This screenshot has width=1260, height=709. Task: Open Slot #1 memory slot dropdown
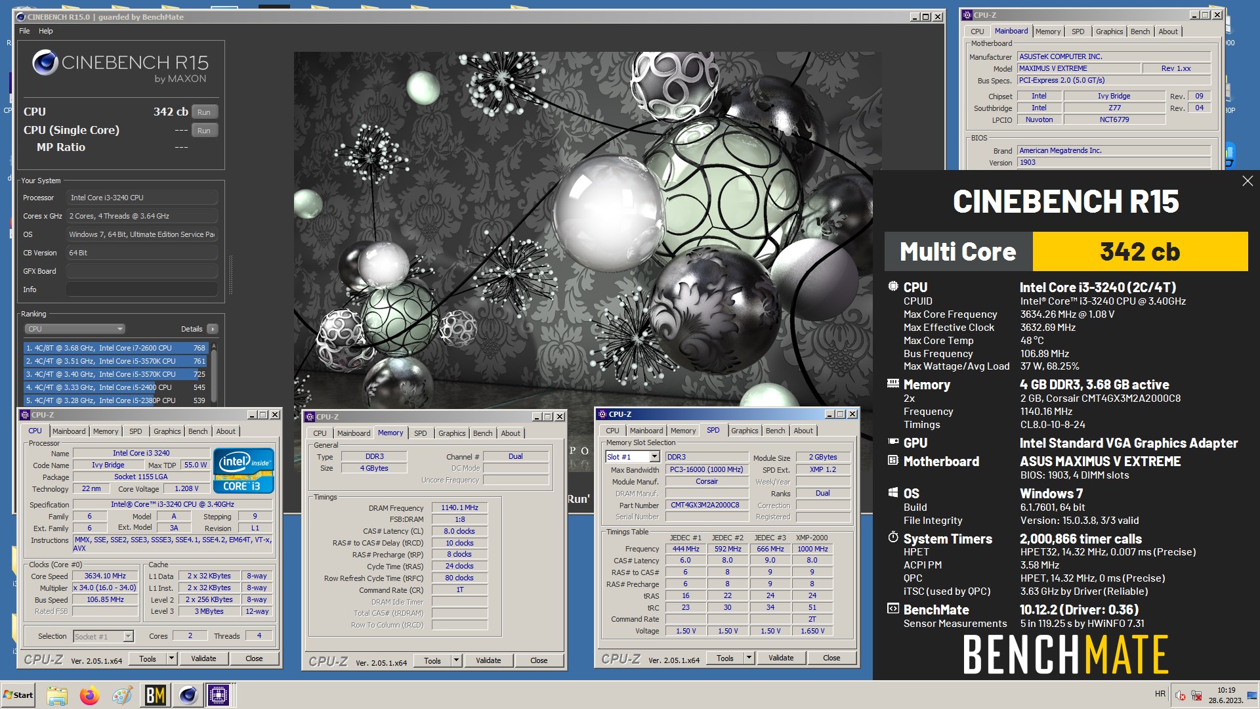pyautogui.click(x=632, y=457)
